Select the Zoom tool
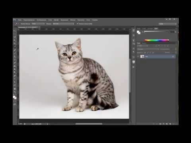 tap(15, 92)
